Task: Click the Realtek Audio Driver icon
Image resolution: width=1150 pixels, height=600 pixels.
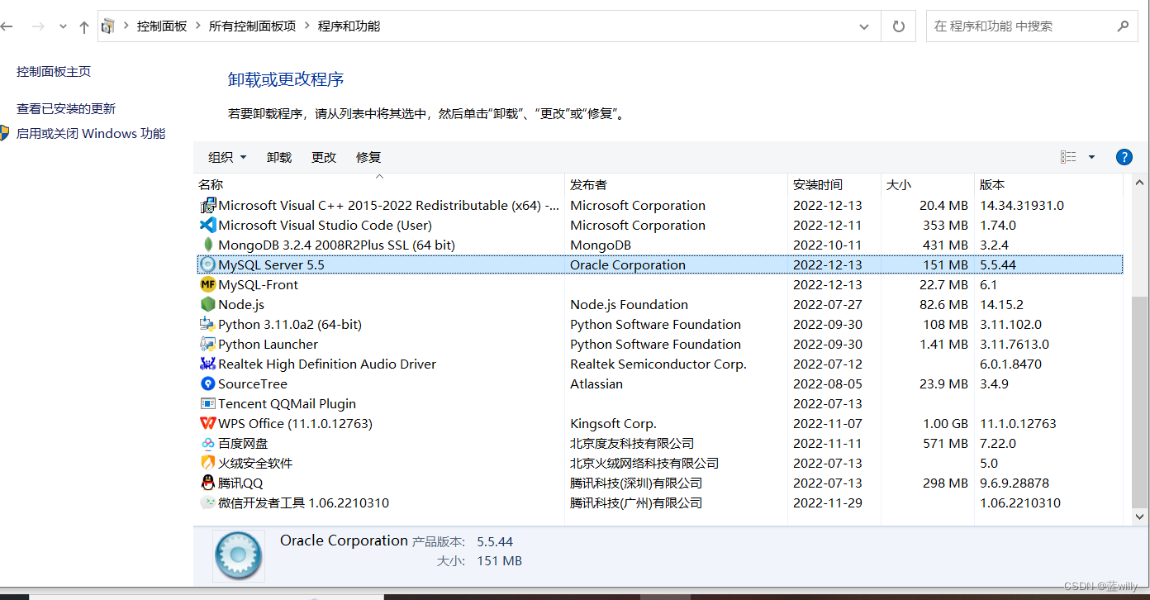Action: click(207, 364)
